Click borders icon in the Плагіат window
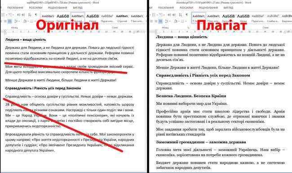Image resolution: width=292 pixels, height=173 pixels. coord(182,21)
